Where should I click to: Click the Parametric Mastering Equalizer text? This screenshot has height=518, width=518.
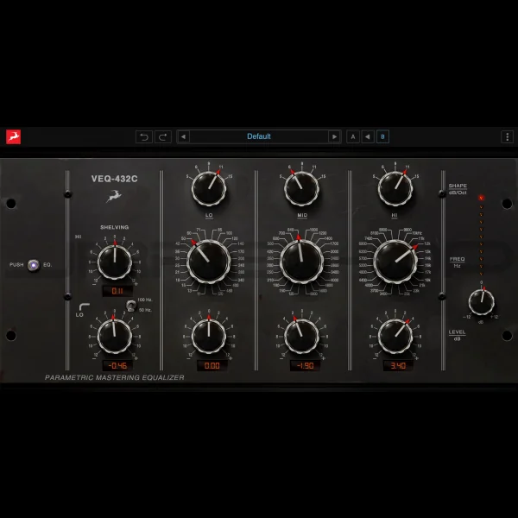click(x=114, y=377)
